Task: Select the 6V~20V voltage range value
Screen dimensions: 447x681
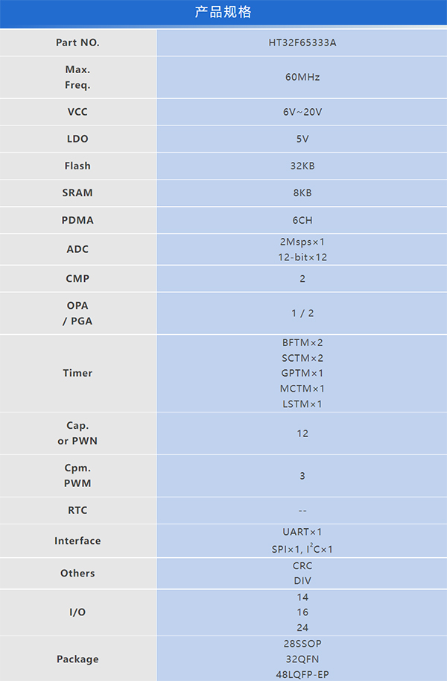Action: click(x=302, y=112)
